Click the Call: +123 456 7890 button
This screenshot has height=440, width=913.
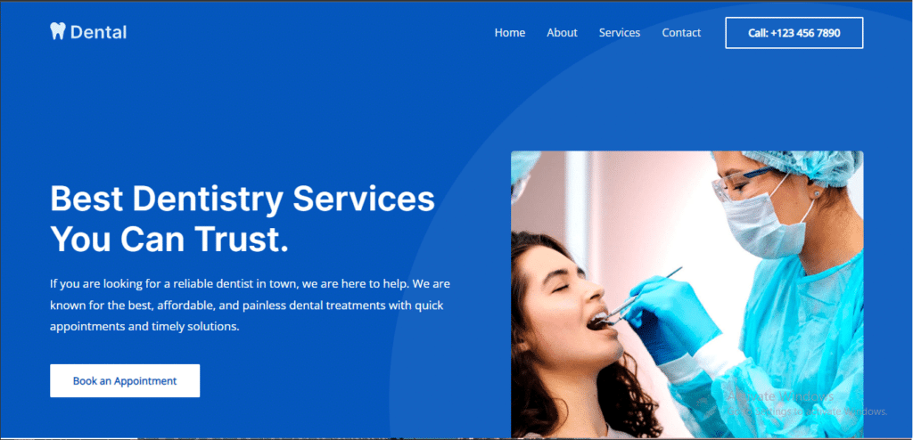(794, 33)
